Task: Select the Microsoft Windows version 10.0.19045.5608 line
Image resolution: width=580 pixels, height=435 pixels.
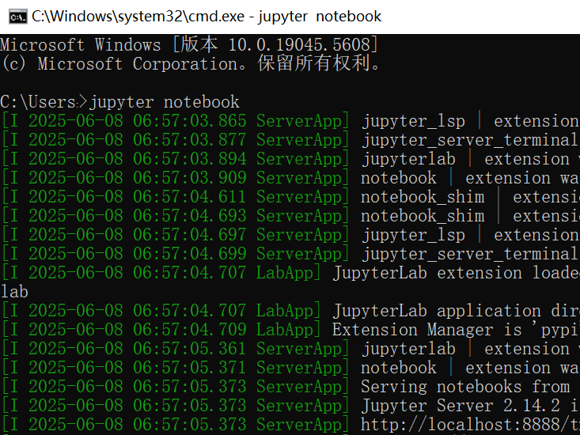Action: tap(189, 45)
